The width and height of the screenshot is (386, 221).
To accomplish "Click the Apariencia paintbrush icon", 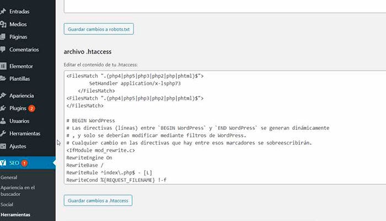I will (x=3, y=96).
